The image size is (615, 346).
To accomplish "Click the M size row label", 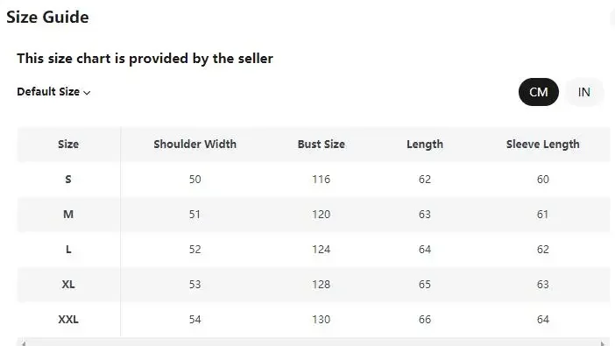I will [x=68, y=215].
